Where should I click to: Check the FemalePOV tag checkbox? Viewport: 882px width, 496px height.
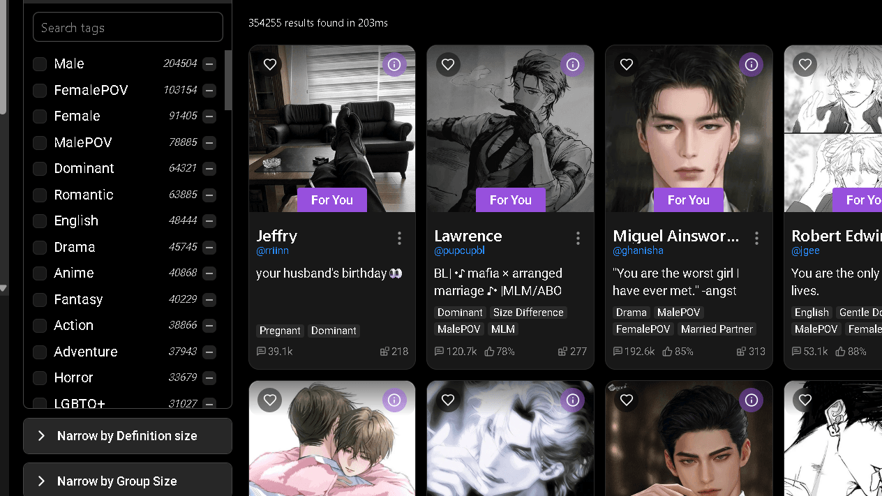point(40,91)
